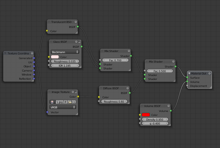This screenshot has height=148, width=220.
Task: Increase Fac 0.700 using right arrow
Action: 127,60
